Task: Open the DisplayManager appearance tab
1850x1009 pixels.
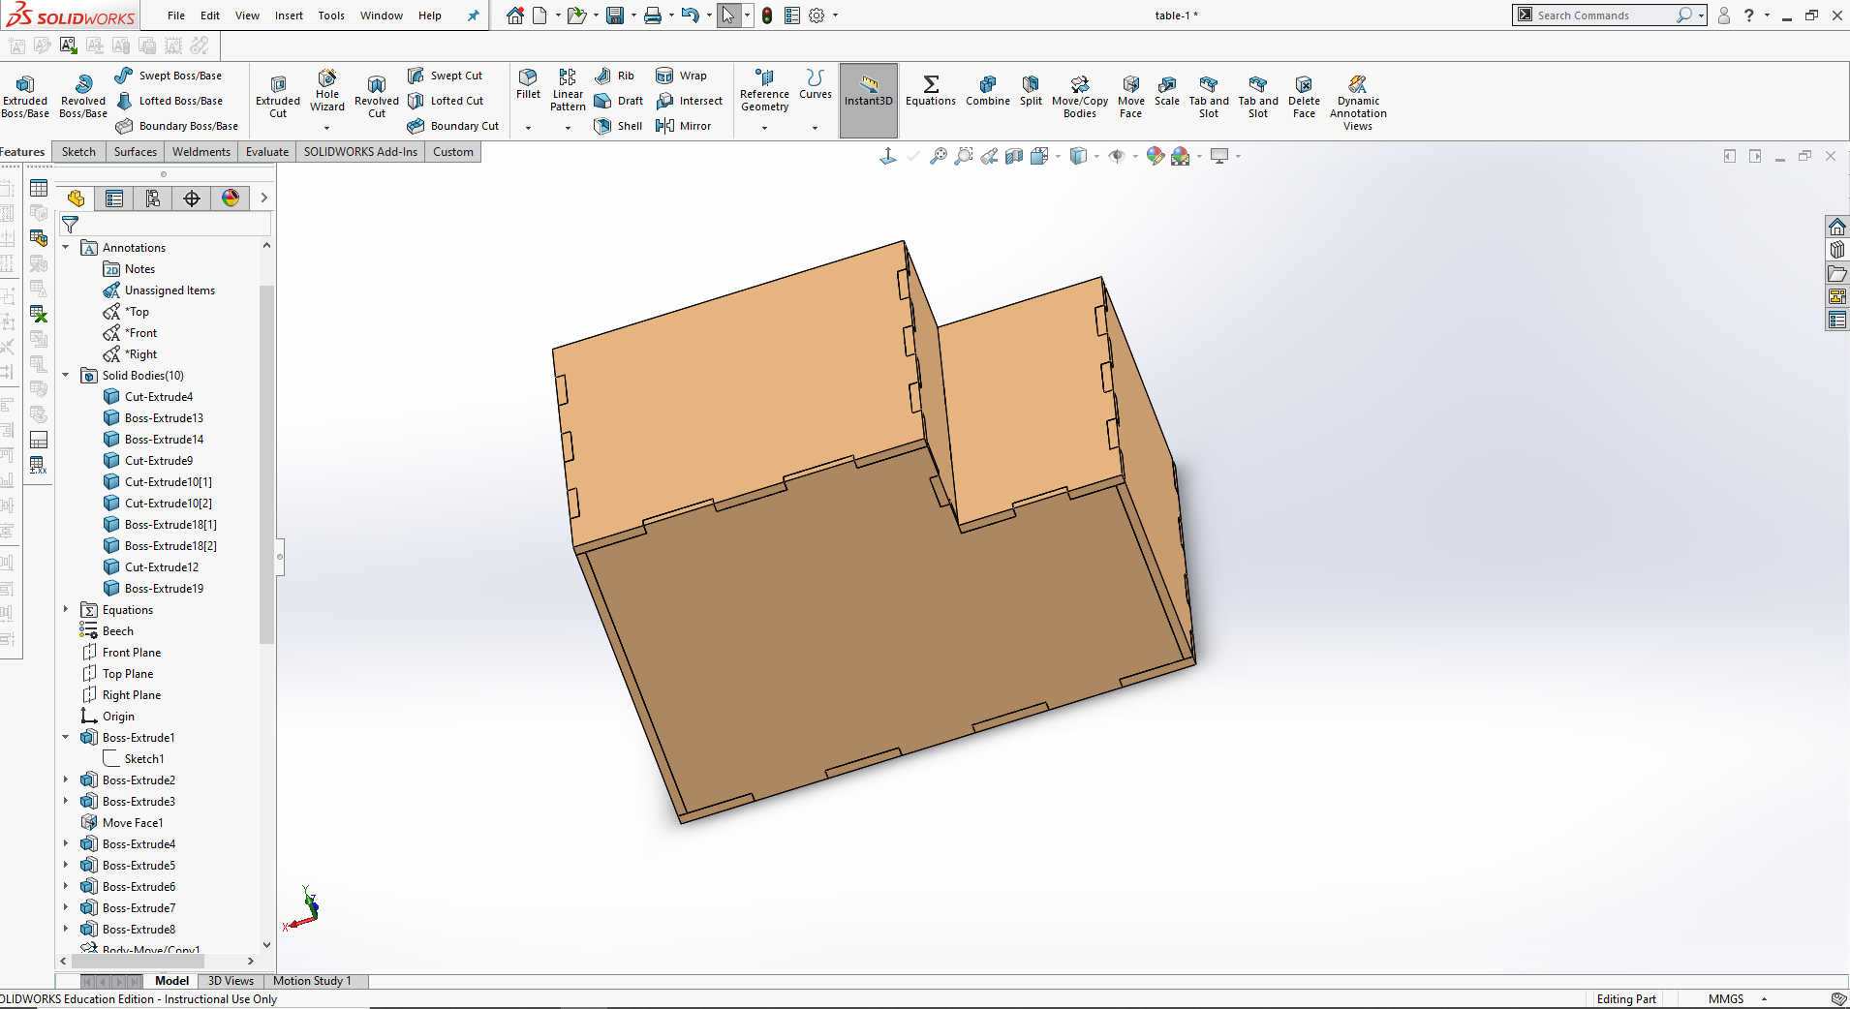Action: pyautogui.click(x=231, y=199)
